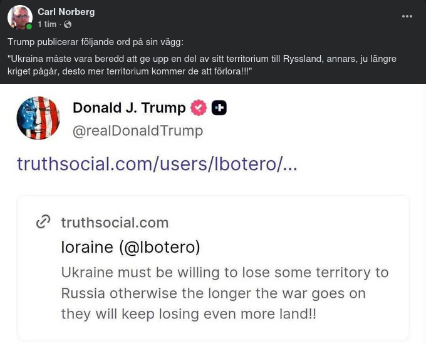
Task: Click 'Trump publicerar följande ord' caption line
Action: coord(95,42)
